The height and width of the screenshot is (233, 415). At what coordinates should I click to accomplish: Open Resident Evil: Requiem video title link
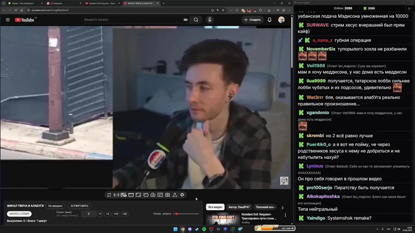[x=259, y=216]
